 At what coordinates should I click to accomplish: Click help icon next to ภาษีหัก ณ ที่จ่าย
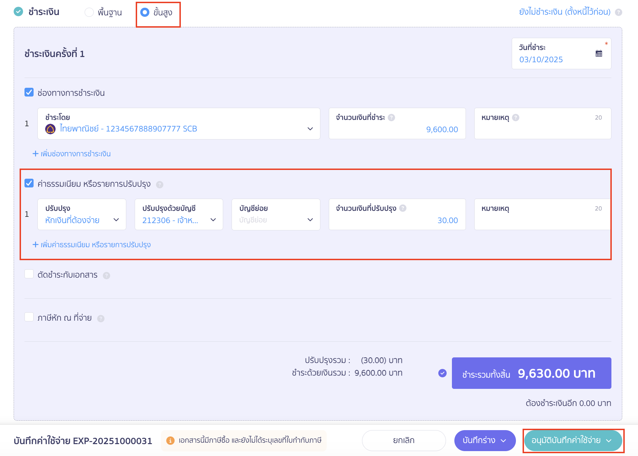(x=101, y=318)
